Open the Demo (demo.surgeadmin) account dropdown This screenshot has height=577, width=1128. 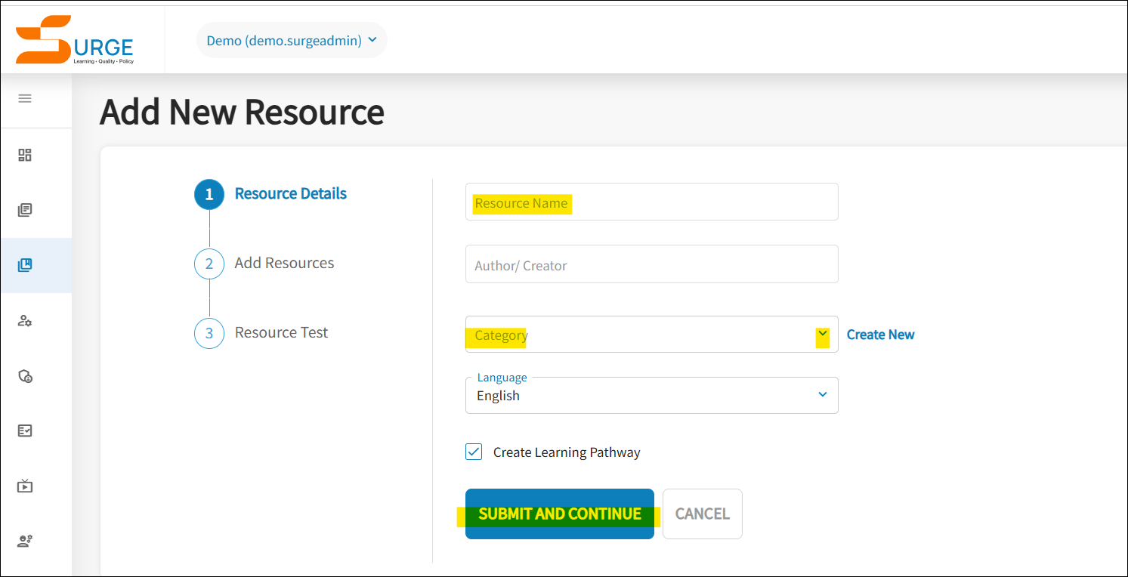point(292,39)
